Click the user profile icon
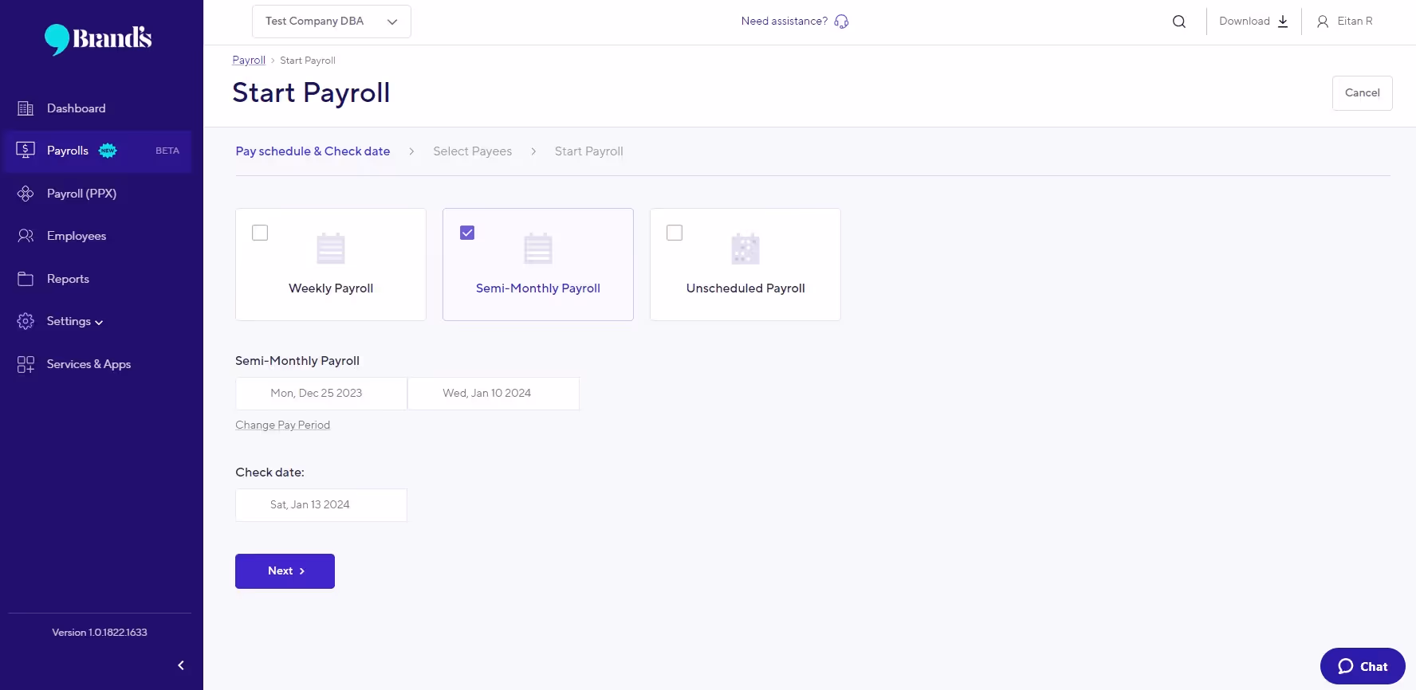Viewport: 1416px width, 690px height. click(1323, 22)
